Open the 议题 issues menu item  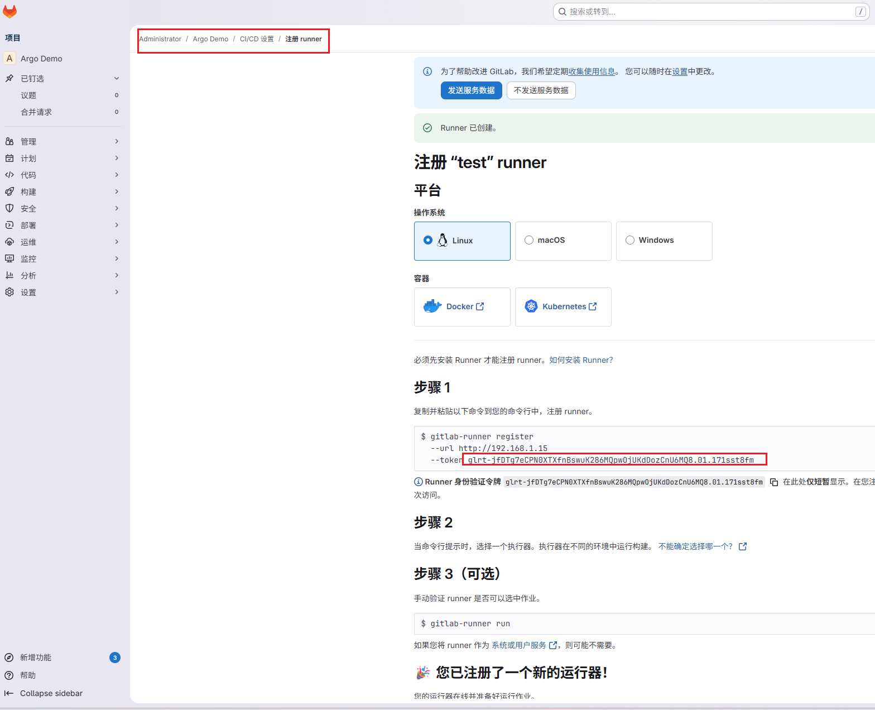pyautogui.click(x=62, y=95)
